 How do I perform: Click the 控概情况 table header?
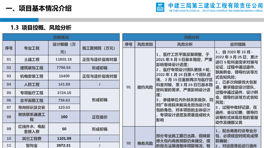point(61,37)
